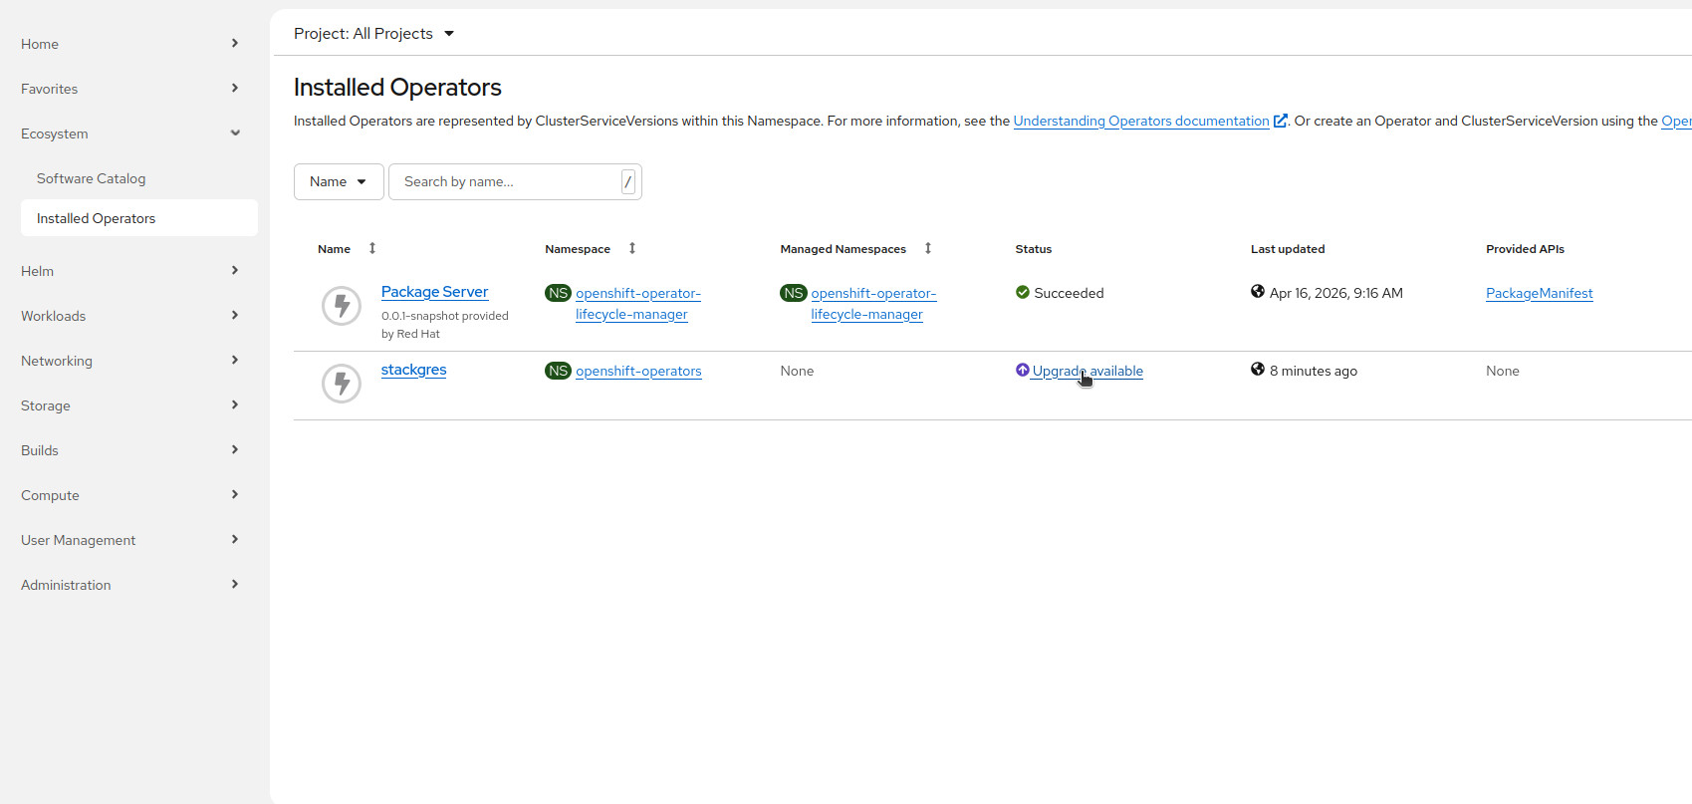Click globe icon next to 8 minutes ago
Viewport: 1692px width, 804px height.
point(1258,370)
